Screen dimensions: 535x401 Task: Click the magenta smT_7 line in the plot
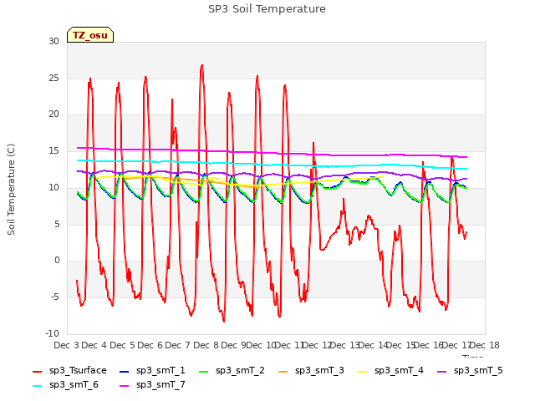(273, 153)
